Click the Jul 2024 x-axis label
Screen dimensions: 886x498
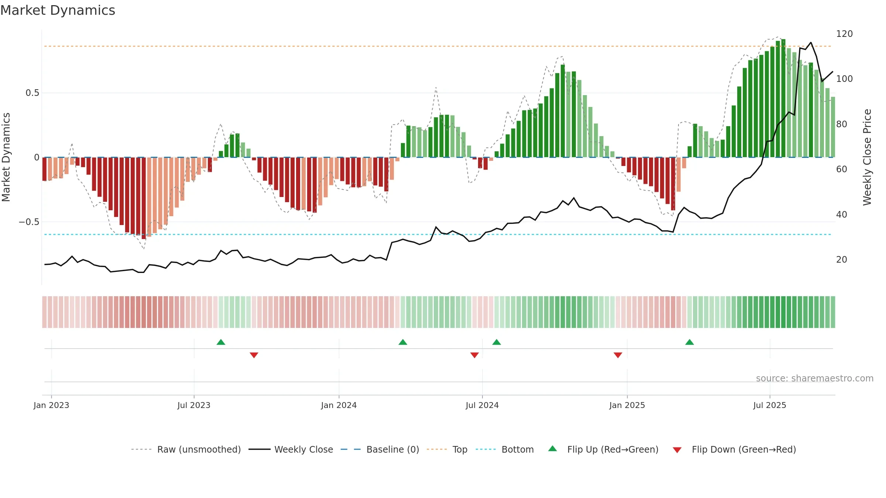click(x=482, y=405)
